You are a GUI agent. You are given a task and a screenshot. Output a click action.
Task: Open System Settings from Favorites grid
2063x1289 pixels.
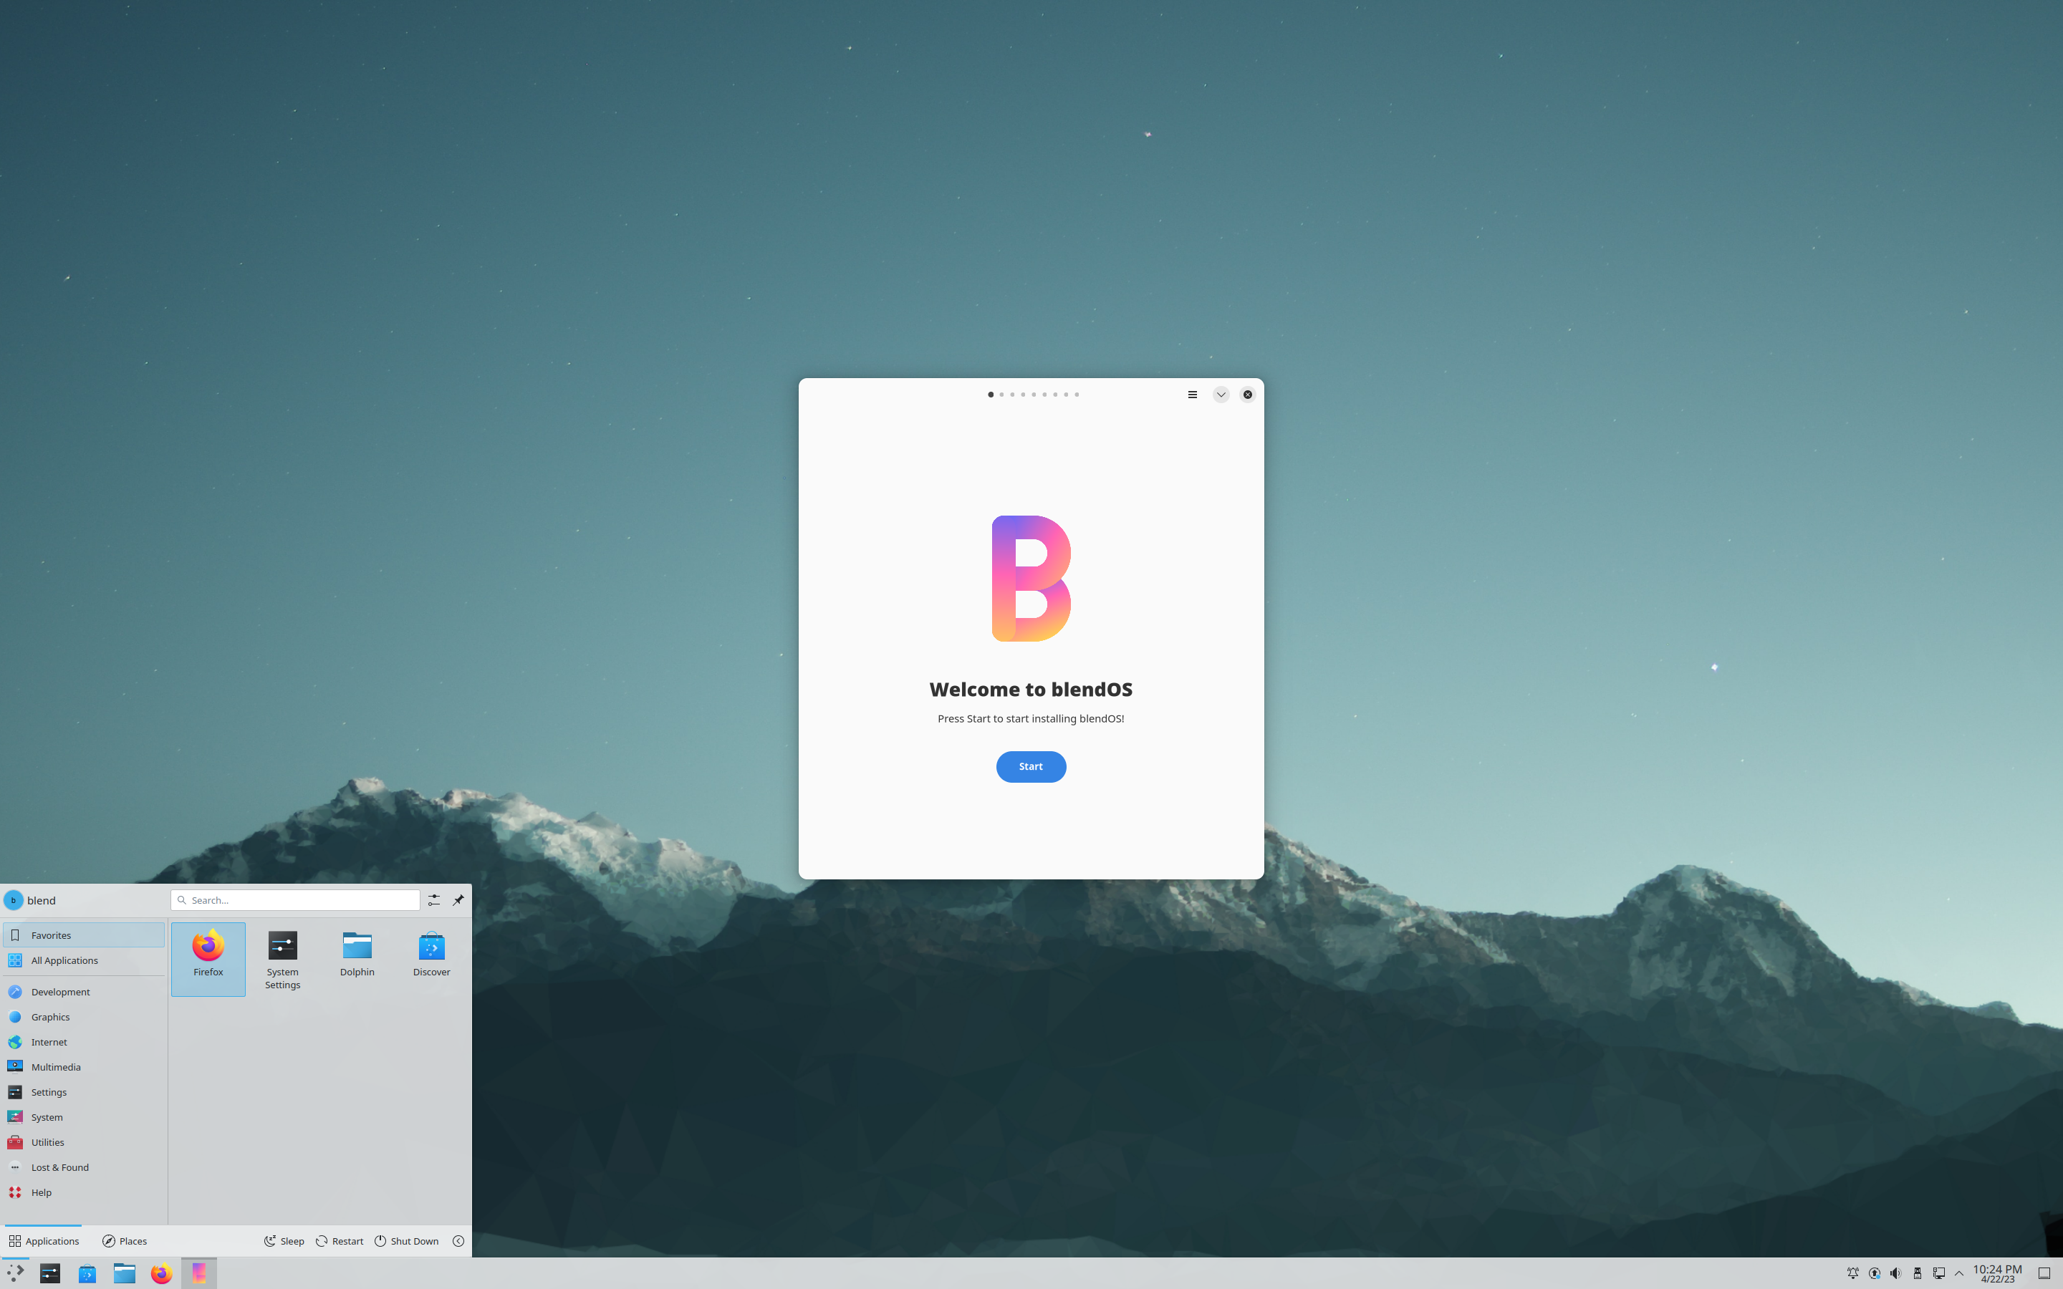coord(282,958)
